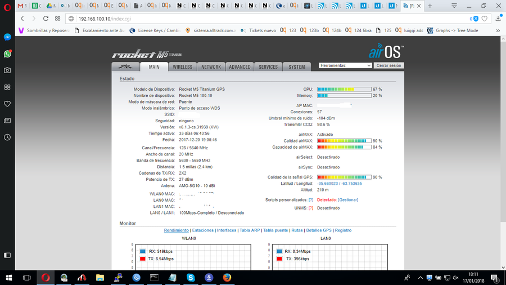
Task: Click the Gestionar scripts link
Action: 348,200
